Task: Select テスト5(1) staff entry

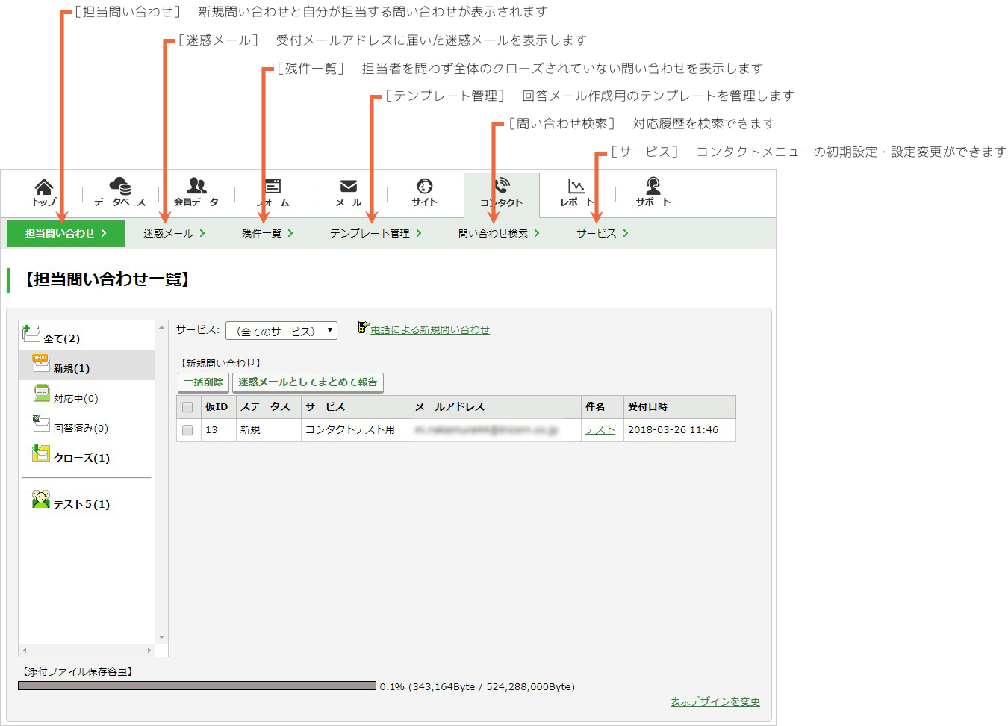Action: point(81,504)
